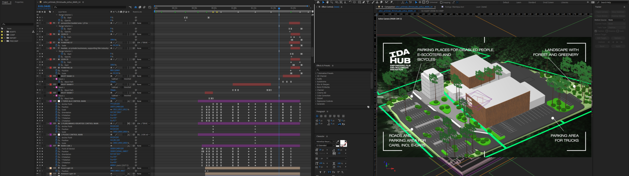Enable the Snapping checkbox

[441, 2]
